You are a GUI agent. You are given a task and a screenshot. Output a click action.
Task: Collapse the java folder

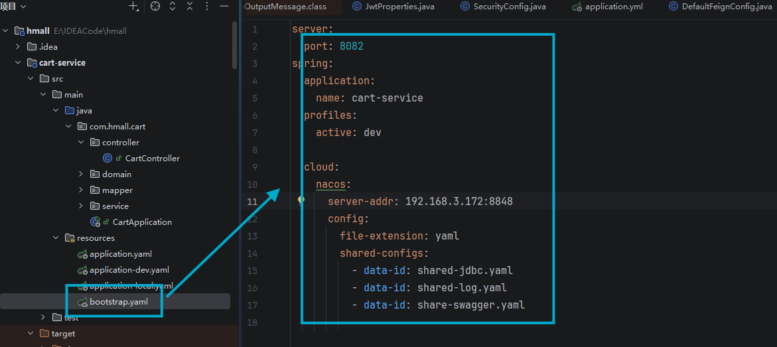pyautogui.click(x=56, y=111)
